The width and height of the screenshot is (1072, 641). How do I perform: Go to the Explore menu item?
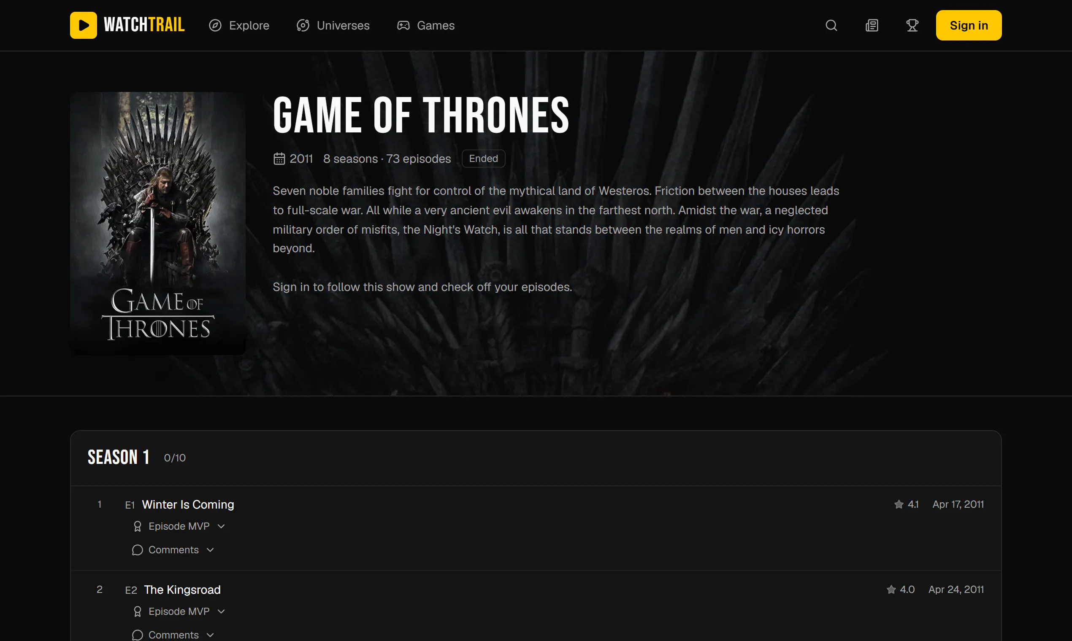239,25
